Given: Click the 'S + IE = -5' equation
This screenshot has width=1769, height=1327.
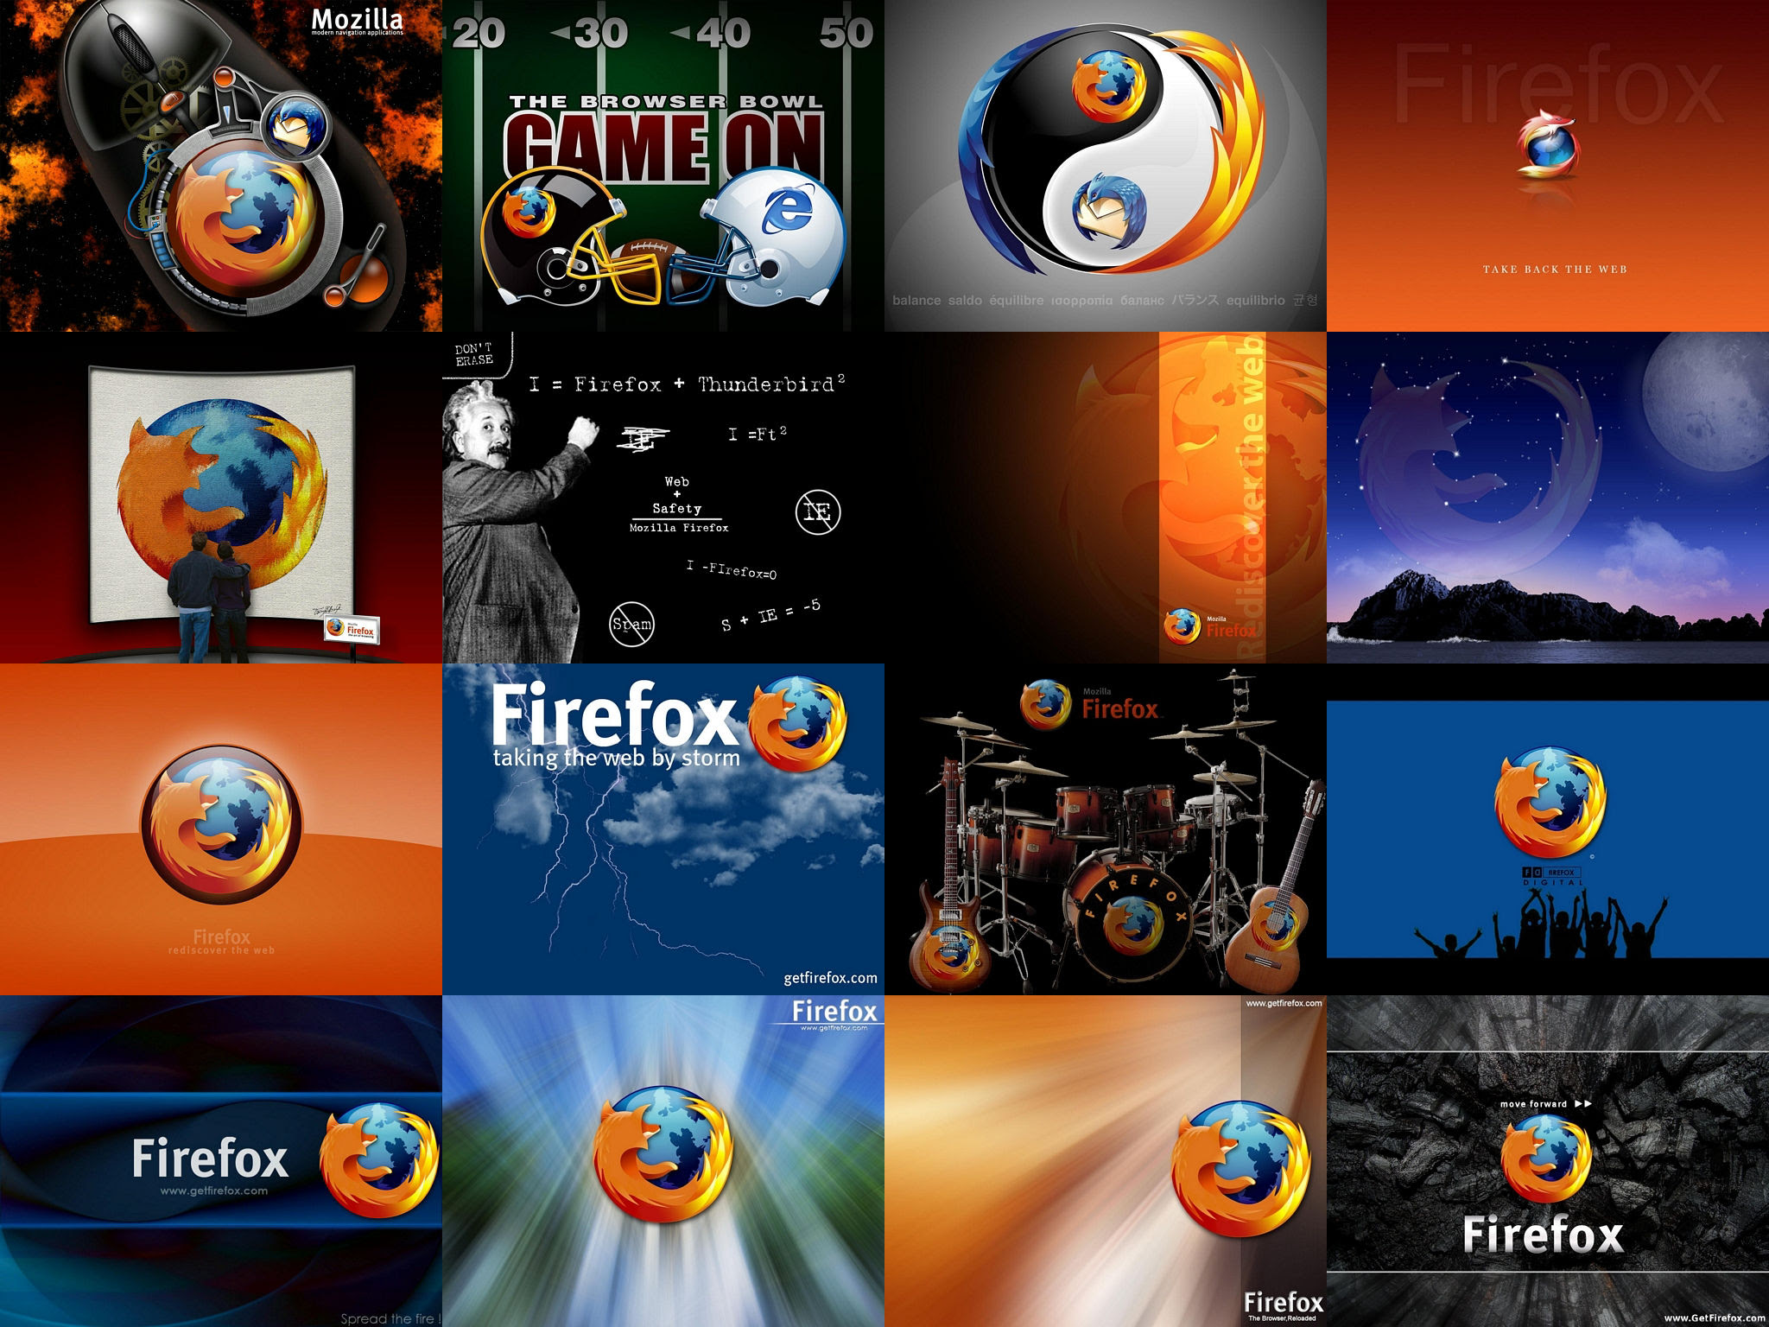Looking at the screenshot, I should pos(770,615).
